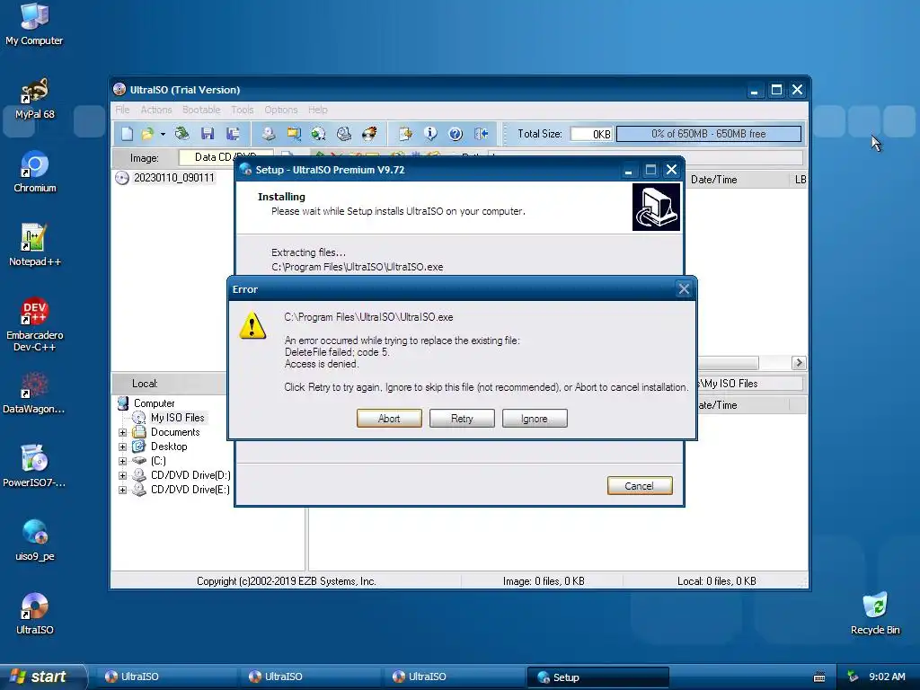920x690 pixels.
Task: Click the Total Size 0KB field
Action: tap(591, 134)
